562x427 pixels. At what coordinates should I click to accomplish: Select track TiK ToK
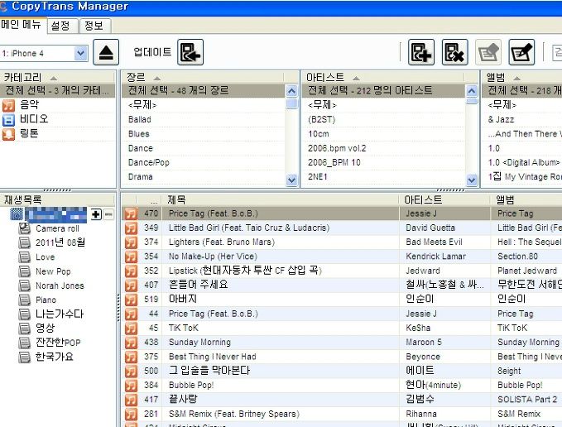click(183, 329)
